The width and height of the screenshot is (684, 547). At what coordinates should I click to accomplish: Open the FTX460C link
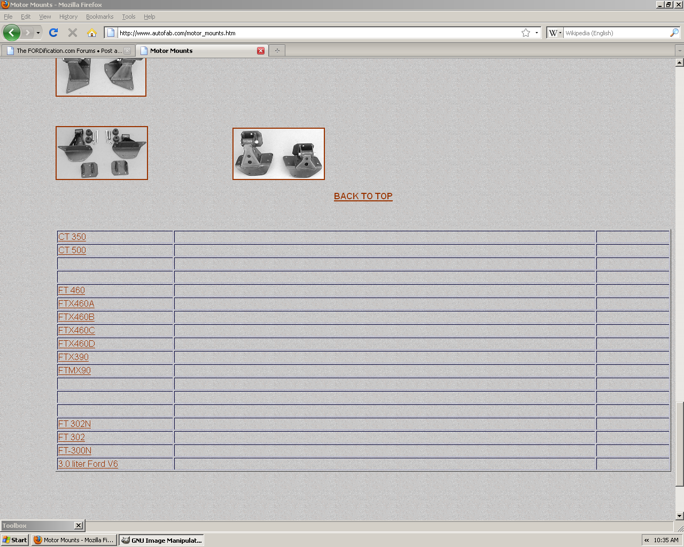76,331
